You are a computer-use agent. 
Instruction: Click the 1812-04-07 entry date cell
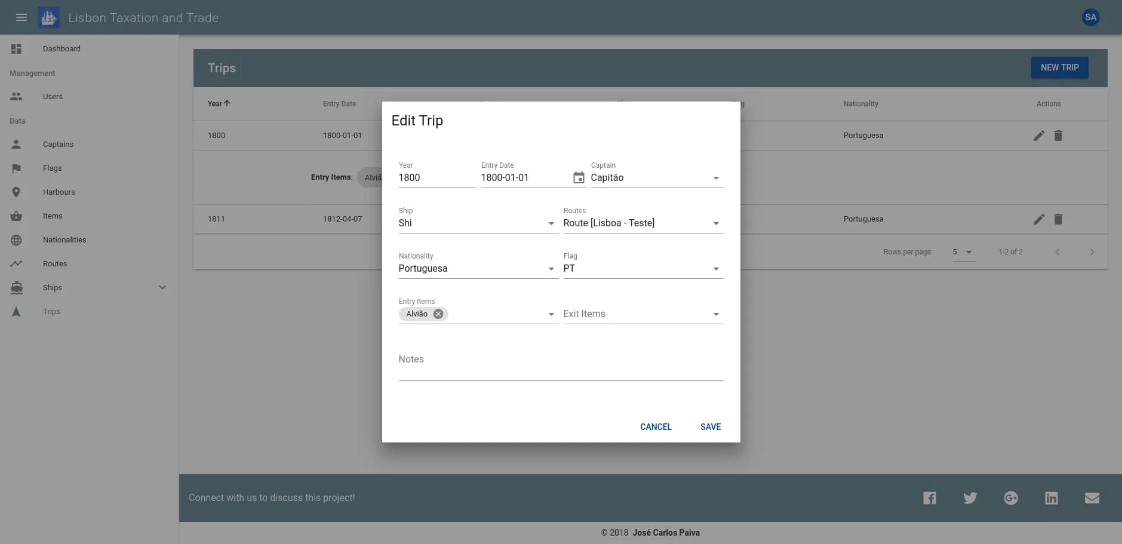tap(342, 219)
